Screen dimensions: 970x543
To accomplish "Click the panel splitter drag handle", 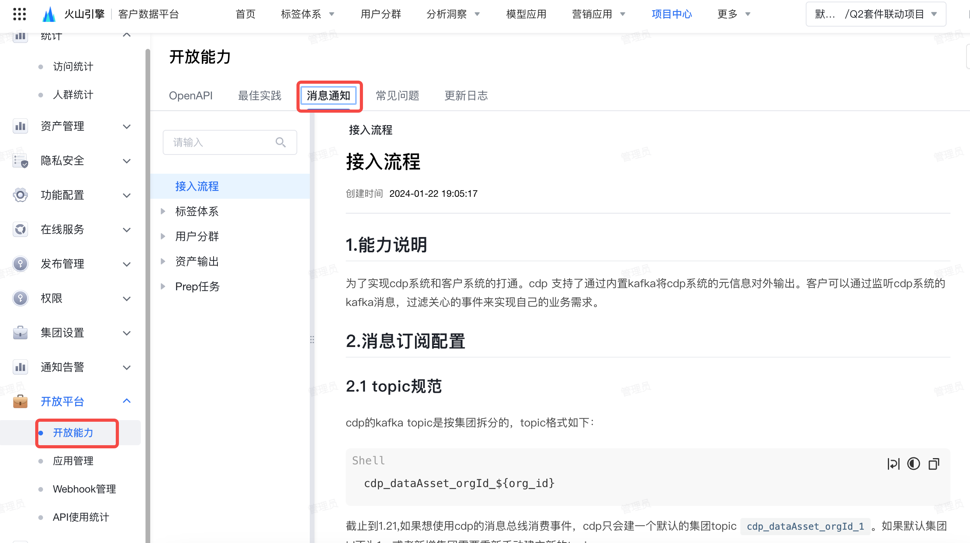I will pyautogui.click(x=312, y=340).
